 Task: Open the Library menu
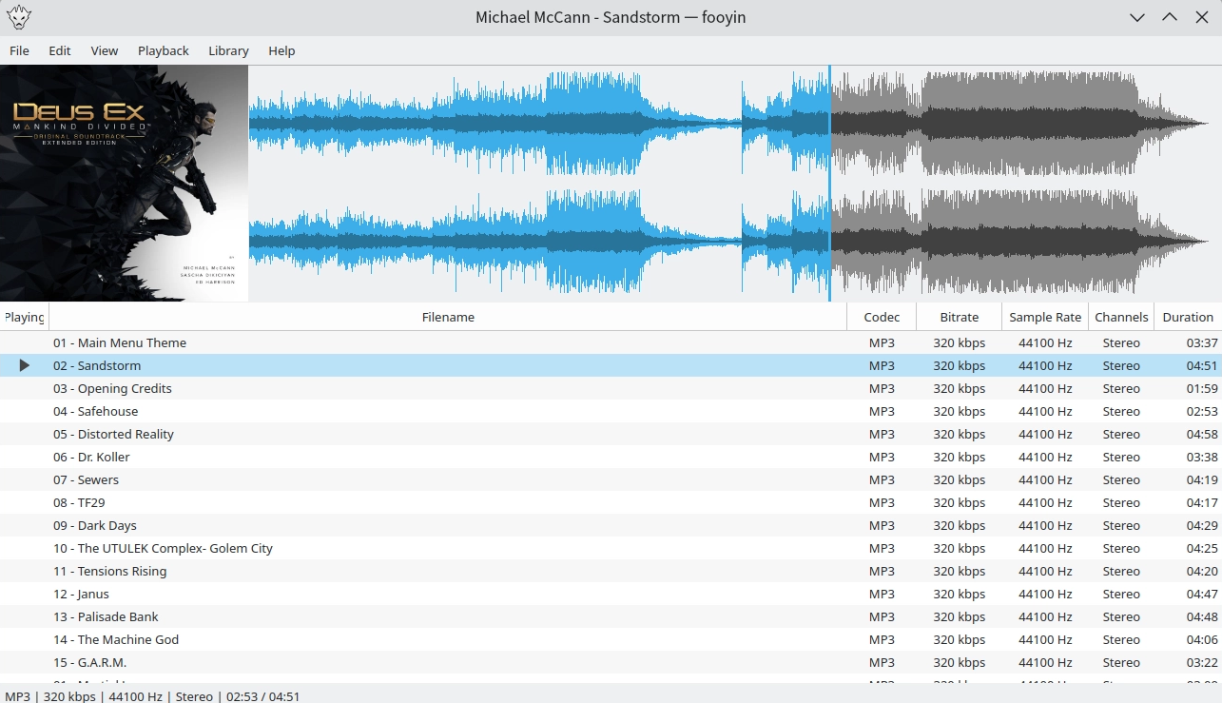[228, 50]
